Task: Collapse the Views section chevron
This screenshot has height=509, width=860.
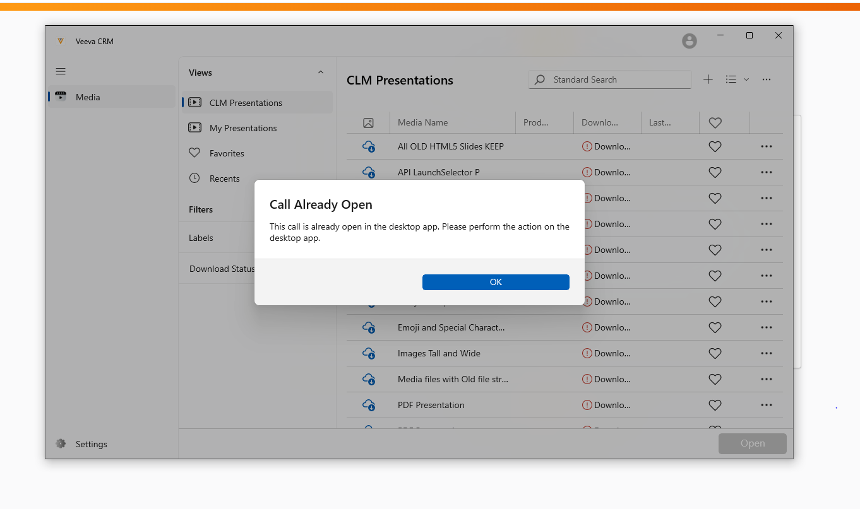Action: pos(321,73)
